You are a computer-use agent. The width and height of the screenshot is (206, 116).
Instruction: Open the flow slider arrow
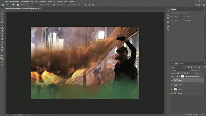point(65,5)
